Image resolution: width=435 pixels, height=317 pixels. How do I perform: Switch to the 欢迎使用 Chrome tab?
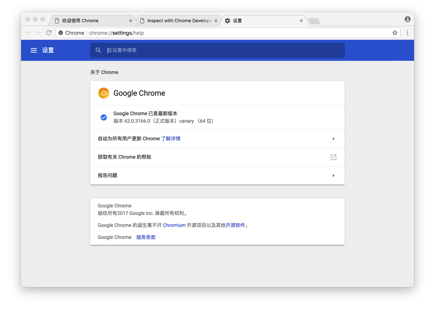pos(90,21)
